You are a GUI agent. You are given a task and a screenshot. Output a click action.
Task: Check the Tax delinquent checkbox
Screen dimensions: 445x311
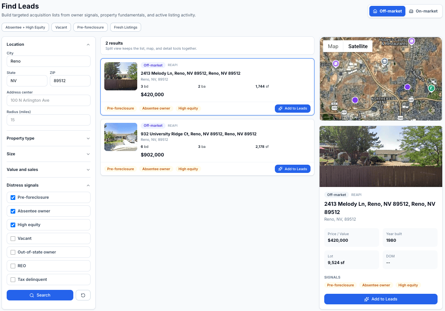click(x=13, y=280)
